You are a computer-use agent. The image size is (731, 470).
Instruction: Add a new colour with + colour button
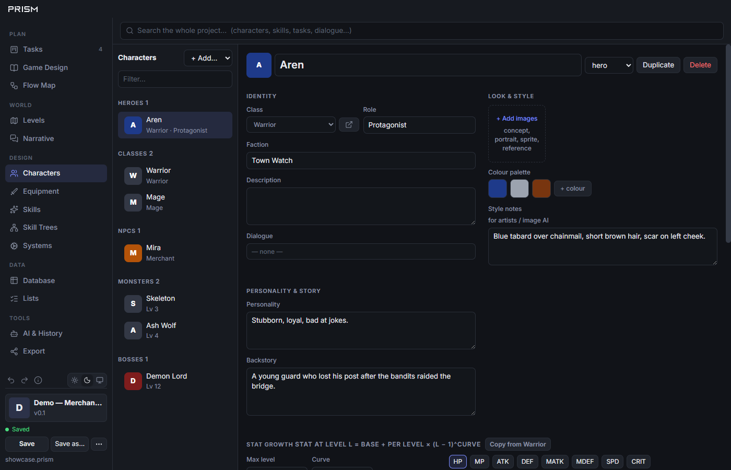(573, 189)
